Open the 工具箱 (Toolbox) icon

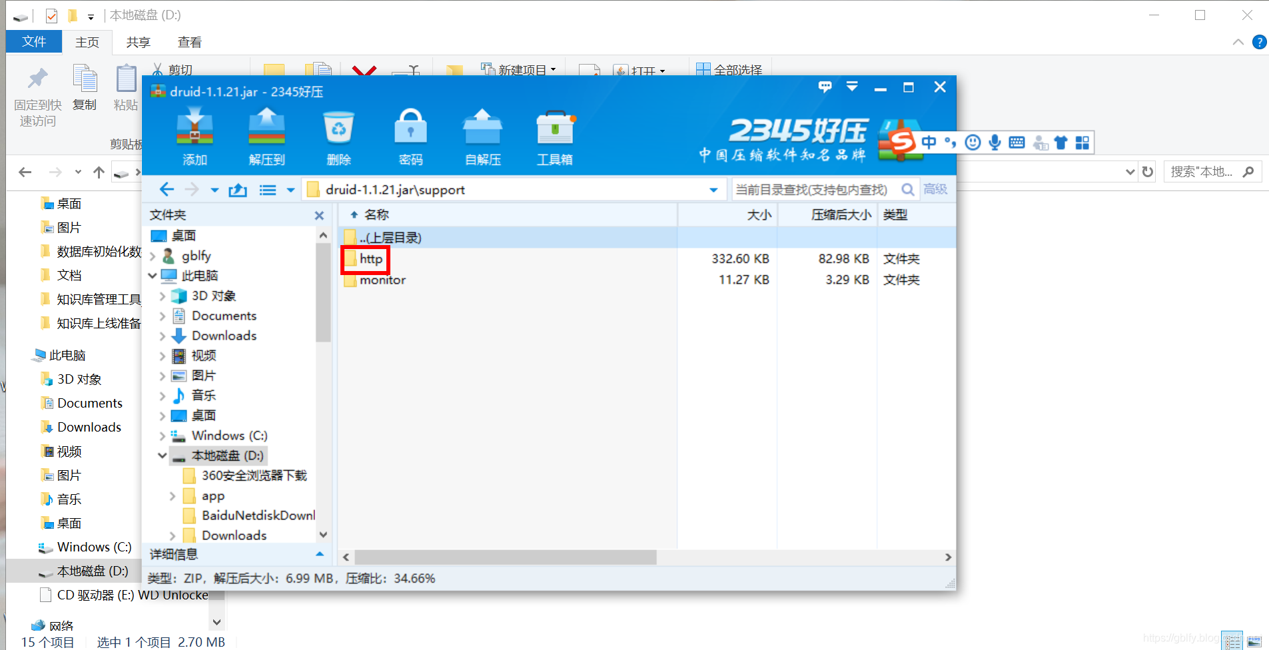[x=555, y=137]
